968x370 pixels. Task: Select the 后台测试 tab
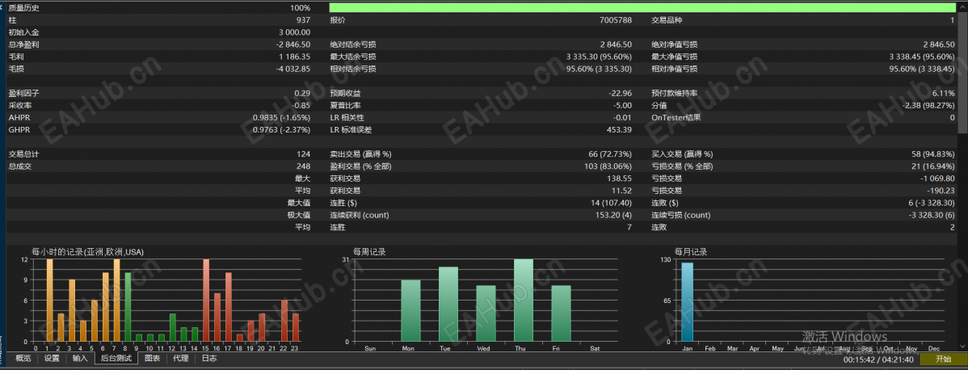click(116, 358)
